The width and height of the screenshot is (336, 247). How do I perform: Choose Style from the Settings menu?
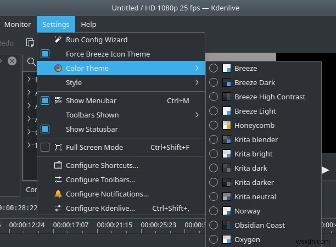pos(121,82)
